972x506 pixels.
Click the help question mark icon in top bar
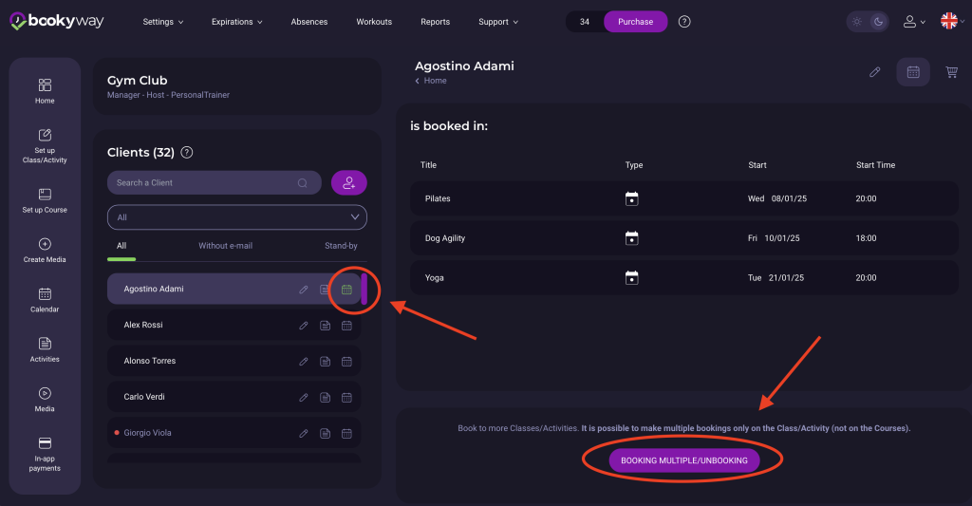(685, 22)
